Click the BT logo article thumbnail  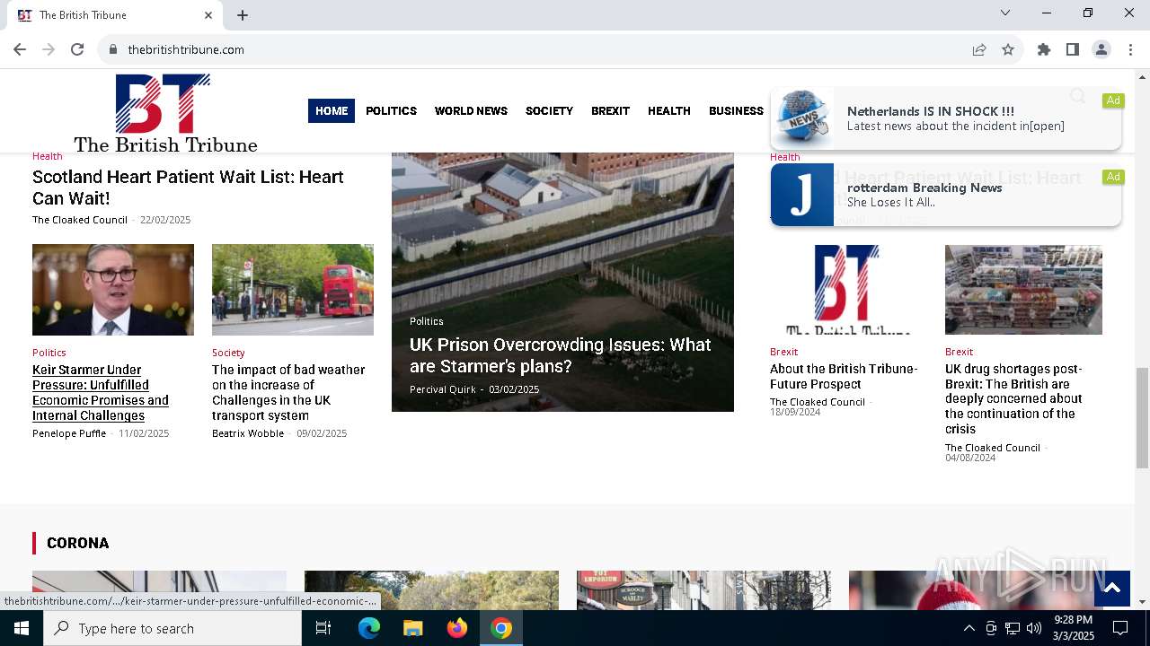[x=848, y=290]
